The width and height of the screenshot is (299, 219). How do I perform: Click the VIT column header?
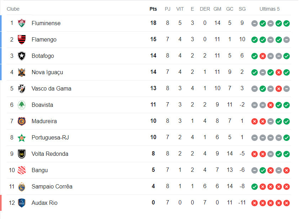pyautogui.click(x=180, y=9)
